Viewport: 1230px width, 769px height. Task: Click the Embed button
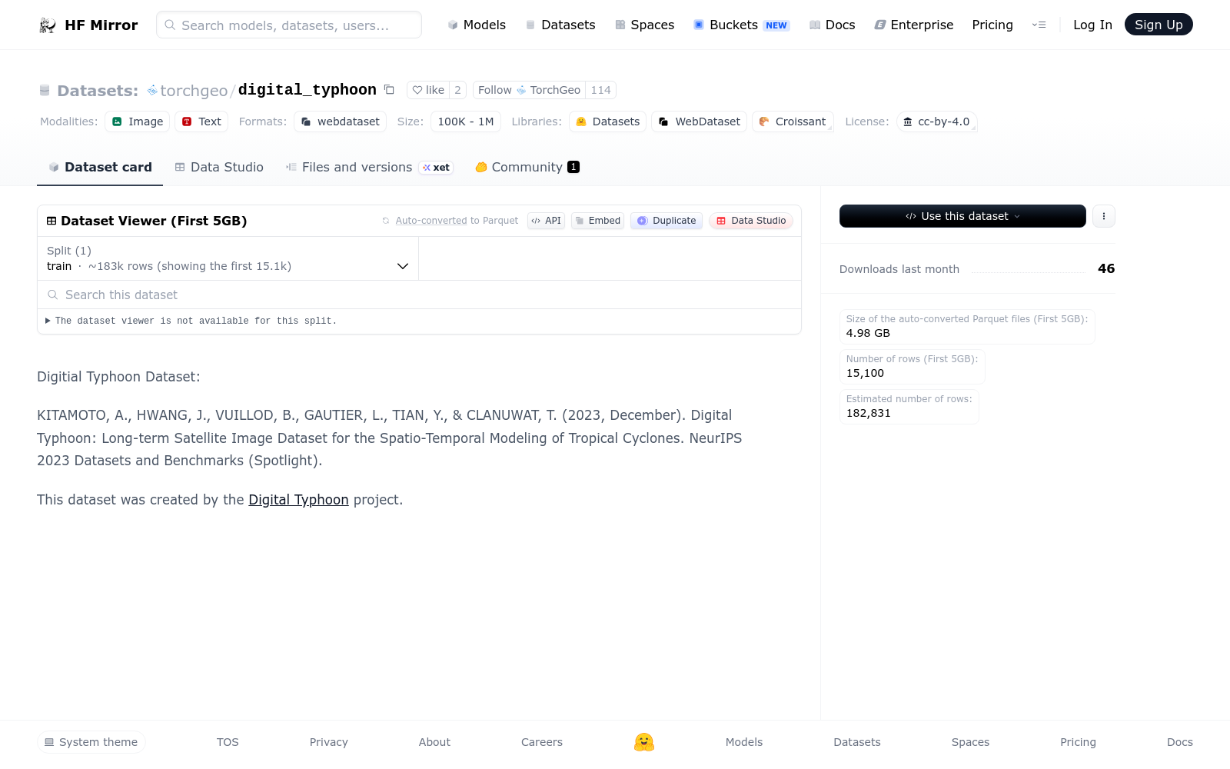pyautogui.click(x=597, y=221)
